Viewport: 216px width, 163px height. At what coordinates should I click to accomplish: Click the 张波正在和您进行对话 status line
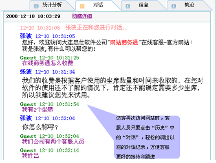coord(74,28)
